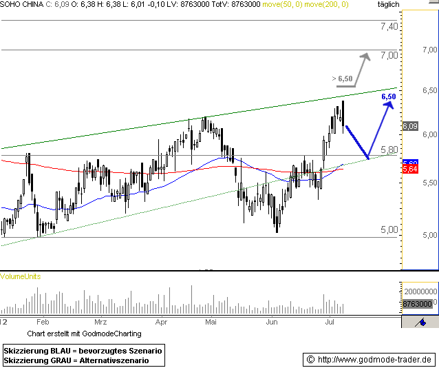Click the Jun marker on time axis
Screen dimensions: 439x379
pyautogui.click(x=272, y=322)
